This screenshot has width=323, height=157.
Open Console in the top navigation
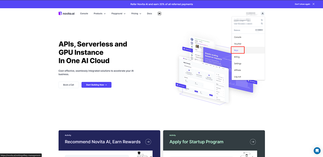pos(84,14)
